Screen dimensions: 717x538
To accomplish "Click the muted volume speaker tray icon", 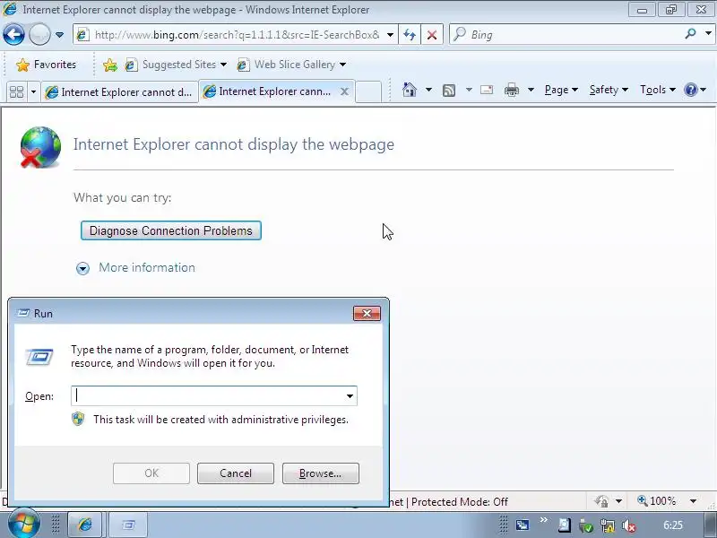I will (x=629, y=526).
